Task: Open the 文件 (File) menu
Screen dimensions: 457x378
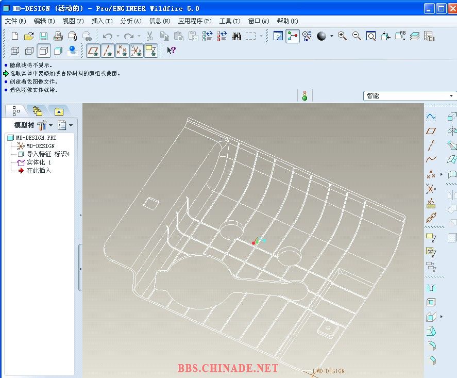Action: coord(15,21)
